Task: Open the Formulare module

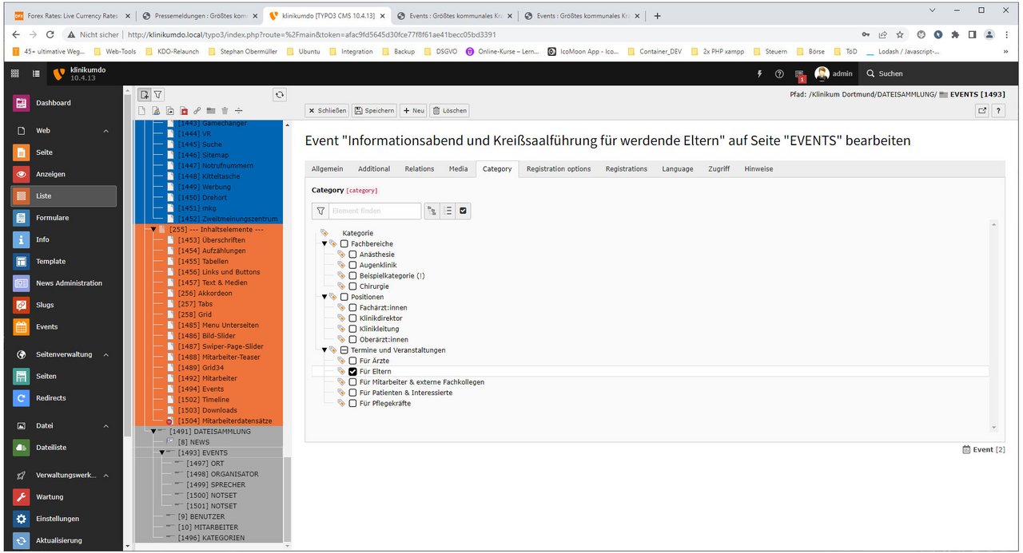Action: pos(63,218)
